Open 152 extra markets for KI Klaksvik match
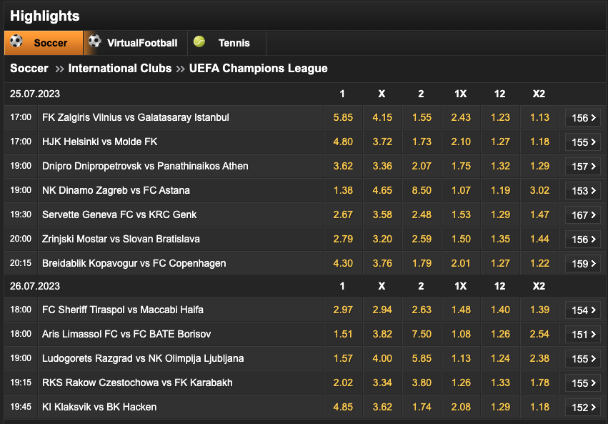The width and height of the screenshot is (608, 424). click(583, 408)
